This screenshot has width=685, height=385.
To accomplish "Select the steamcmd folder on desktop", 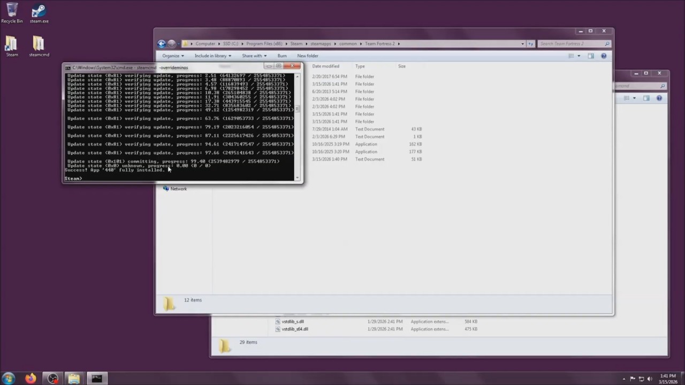I will [39, 47].
